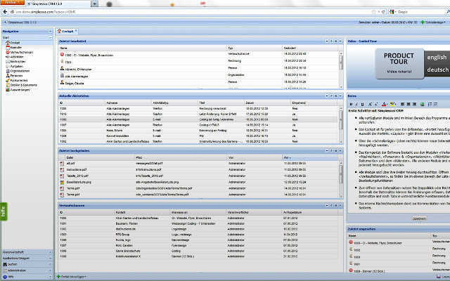Click the green hilfe side tab
Screen dimensions: 450x281
tap(4, 212)
